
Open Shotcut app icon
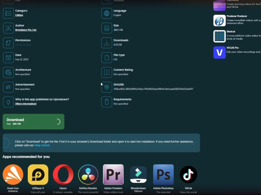tap(219, 36)
